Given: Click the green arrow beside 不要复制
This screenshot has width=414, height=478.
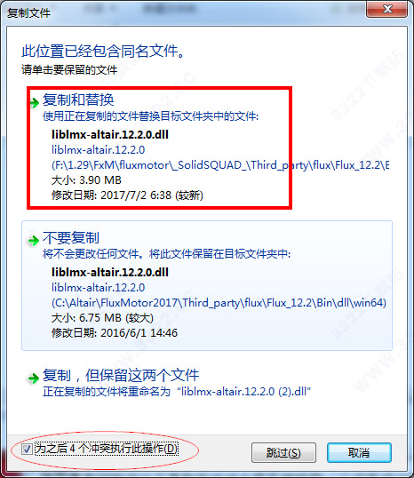Looking at the screenshot, I should click(34, 241).
